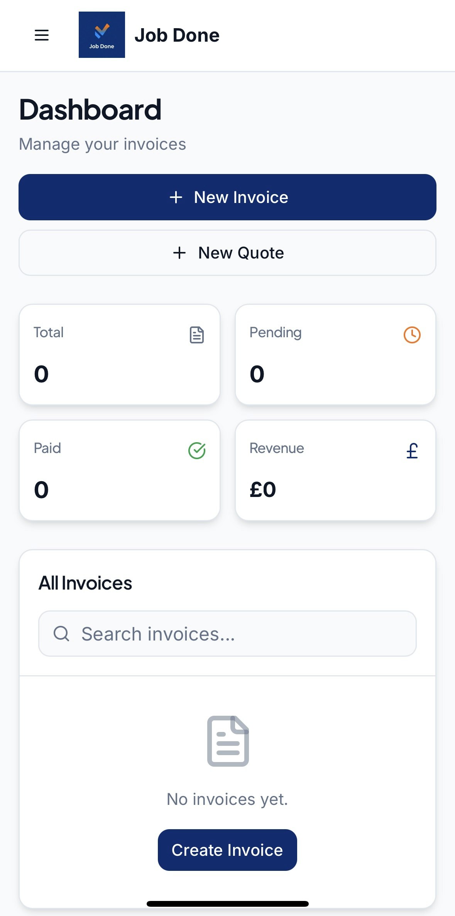Click the document icon in Total card
The height and width of the screenshot is (916, 455).
tap(197, 335)
